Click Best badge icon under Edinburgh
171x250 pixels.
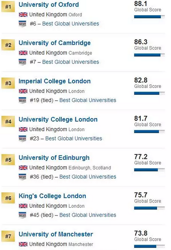[x=22, y=177]
